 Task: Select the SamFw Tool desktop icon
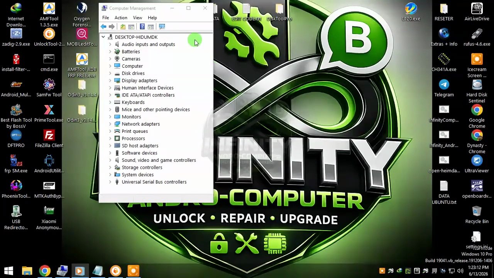(x=49, y=88)
